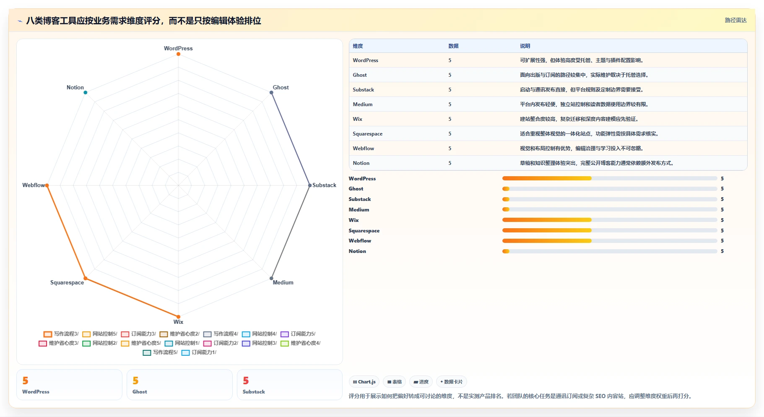
Task: Hide the 写作流程5/ dataset
Action: pos(160,352)
